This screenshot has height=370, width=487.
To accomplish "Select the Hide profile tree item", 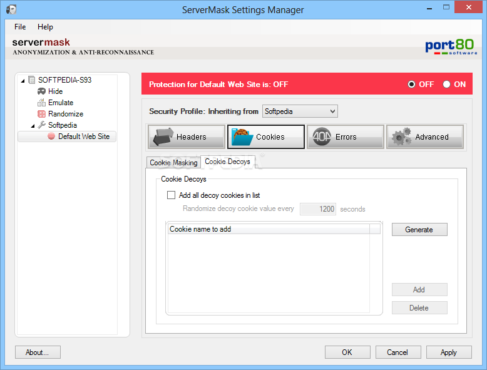I will (55, 91).
